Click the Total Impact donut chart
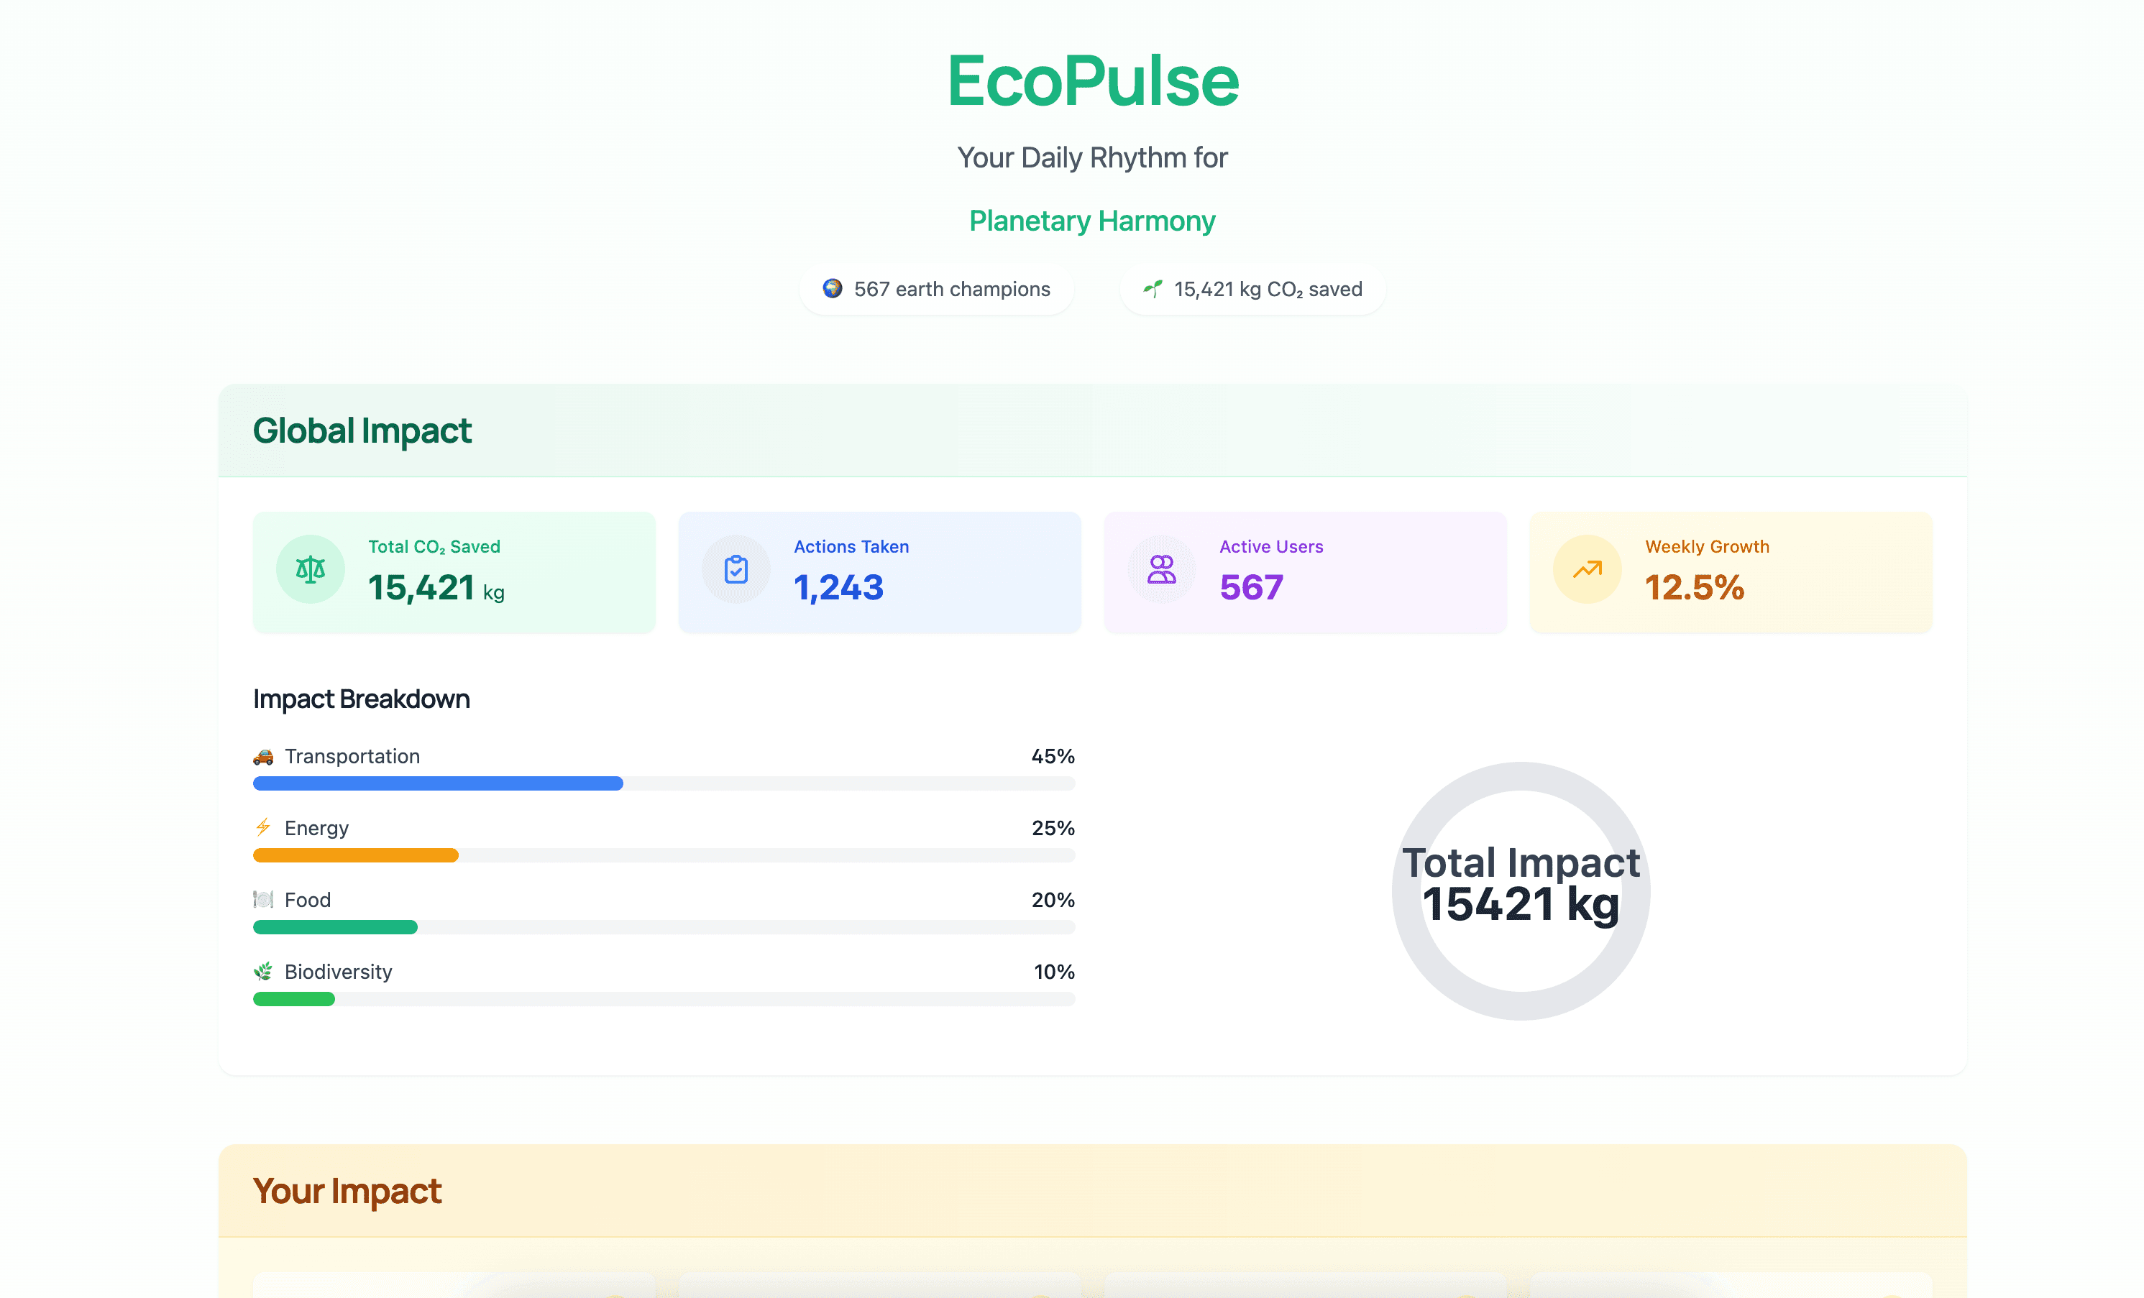 coord(1521,891)
